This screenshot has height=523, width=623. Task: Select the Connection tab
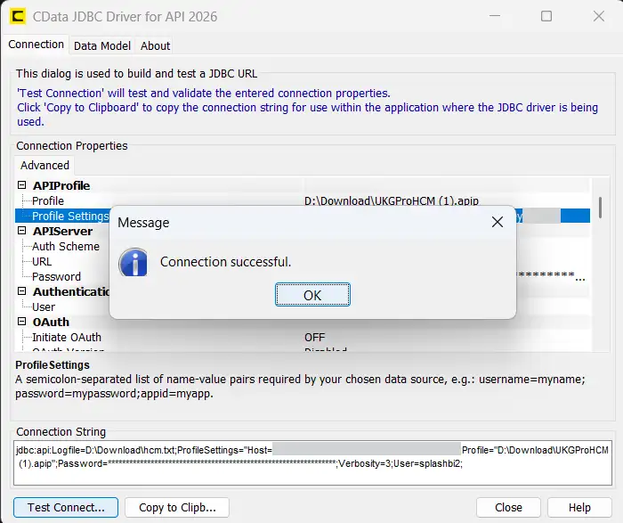(36, 45)
